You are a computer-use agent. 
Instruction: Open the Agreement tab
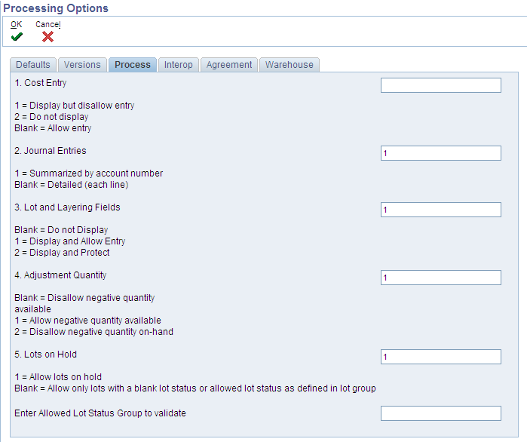[x=229, y=65]
